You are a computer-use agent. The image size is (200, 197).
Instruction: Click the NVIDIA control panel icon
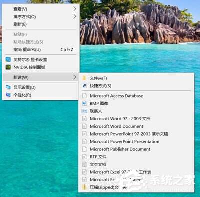pyautogui.click(x=8, y=67)
